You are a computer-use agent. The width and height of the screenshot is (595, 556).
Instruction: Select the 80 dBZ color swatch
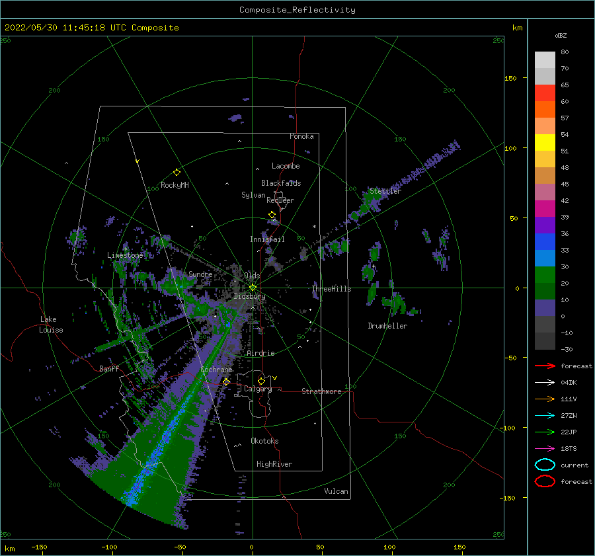(x=545, y=60)
